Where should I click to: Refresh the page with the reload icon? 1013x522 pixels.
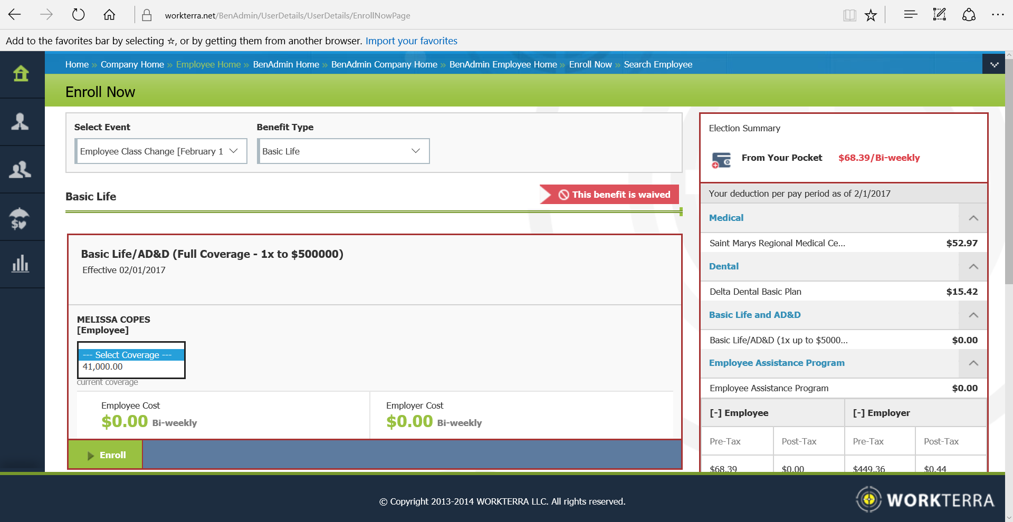pos(78,15)
